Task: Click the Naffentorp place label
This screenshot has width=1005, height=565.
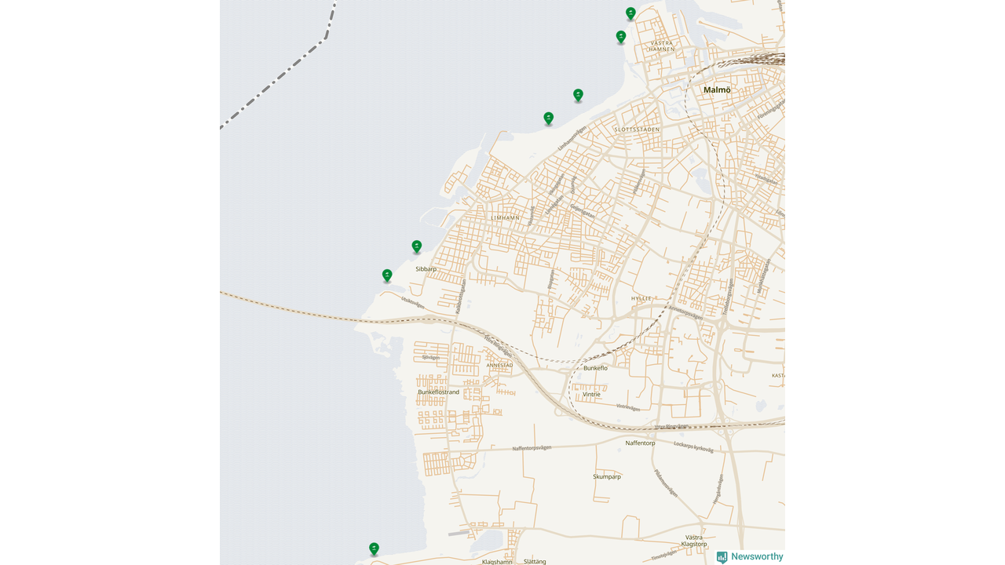Action: coord(640,443)
